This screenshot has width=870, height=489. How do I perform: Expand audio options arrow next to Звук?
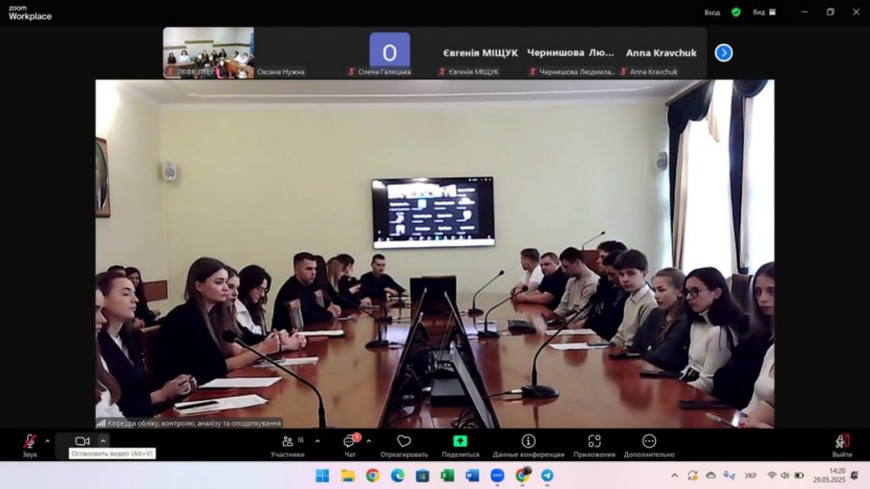tap(48, 441)
